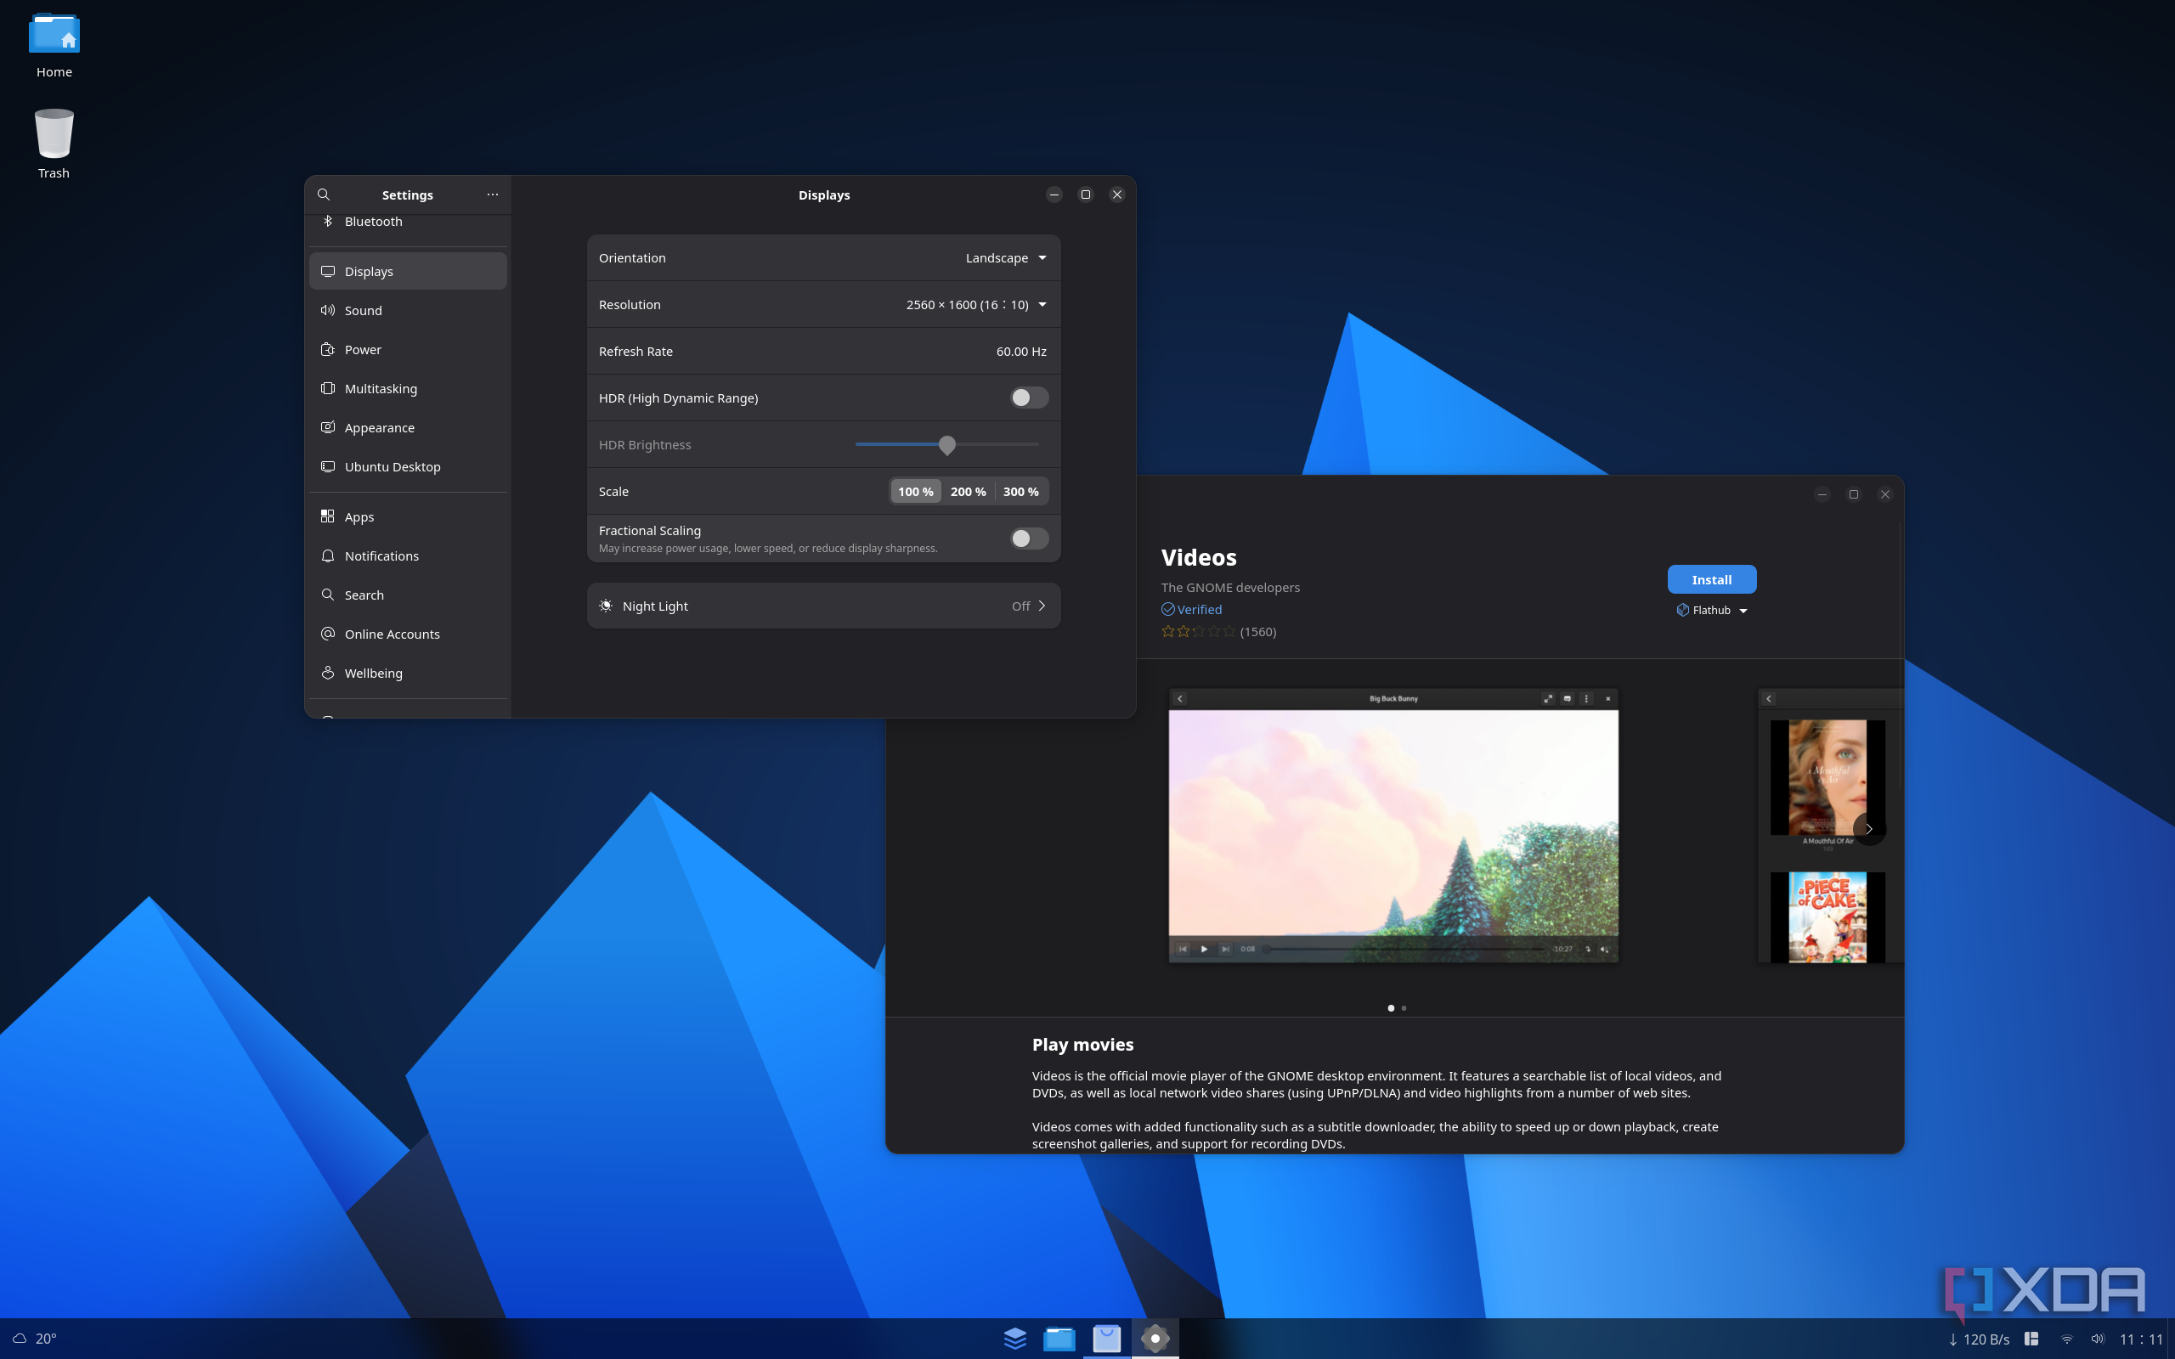Open the Appearance settings panel
This screenshot has width=2175, height=1359.
click(379, 427)
